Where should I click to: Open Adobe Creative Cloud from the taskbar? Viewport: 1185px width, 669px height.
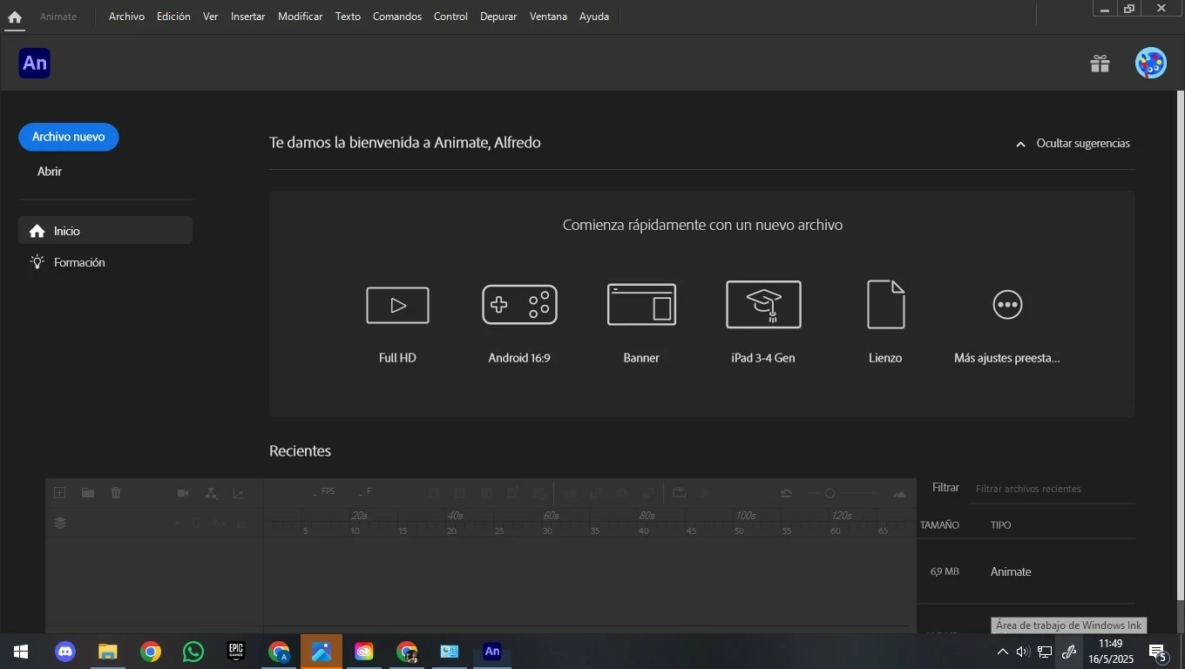pos(364,652)
